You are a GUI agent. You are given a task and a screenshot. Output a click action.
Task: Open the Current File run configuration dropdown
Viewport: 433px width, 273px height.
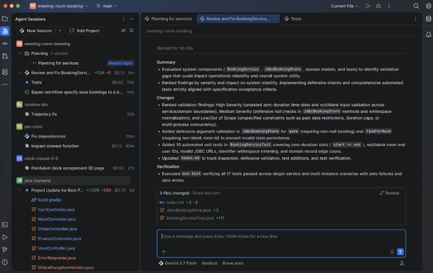tap(345, 6)
